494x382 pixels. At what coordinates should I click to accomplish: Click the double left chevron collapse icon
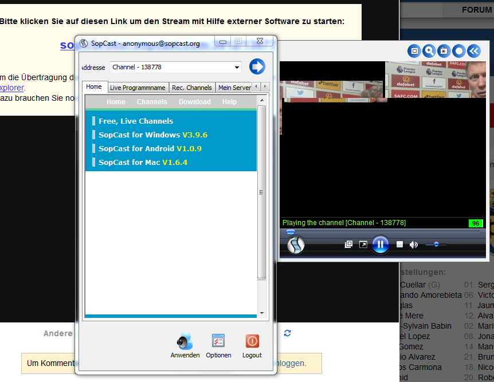coord(474,51)
